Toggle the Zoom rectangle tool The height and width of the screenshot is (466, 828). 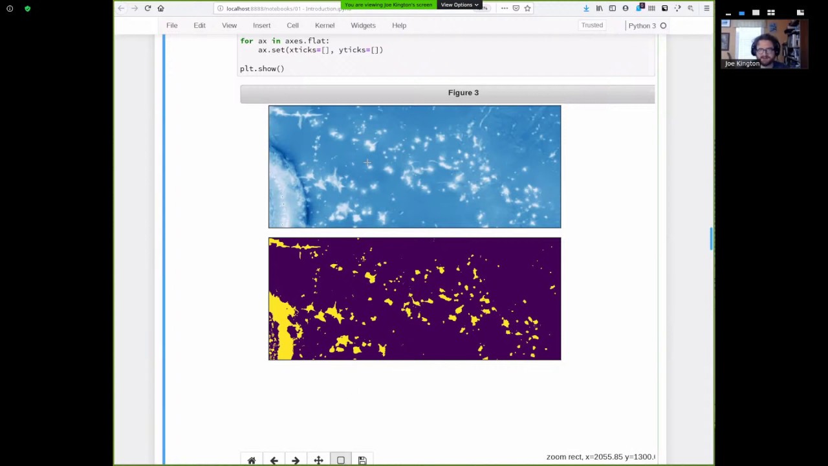click(341, 460)
